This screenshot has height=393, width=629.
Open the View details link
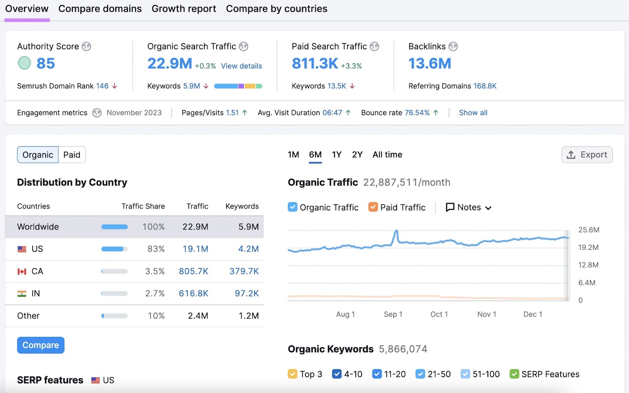click(x=241, y=66)
